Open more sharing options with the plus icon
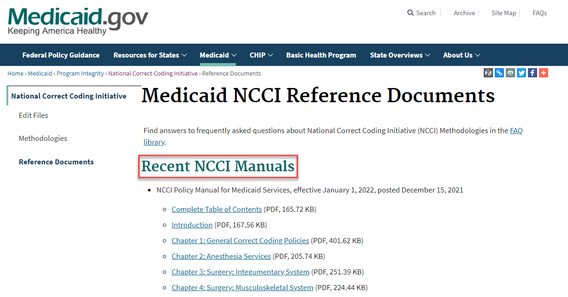This screenshot has width=568, height=297. click(543, 72)
